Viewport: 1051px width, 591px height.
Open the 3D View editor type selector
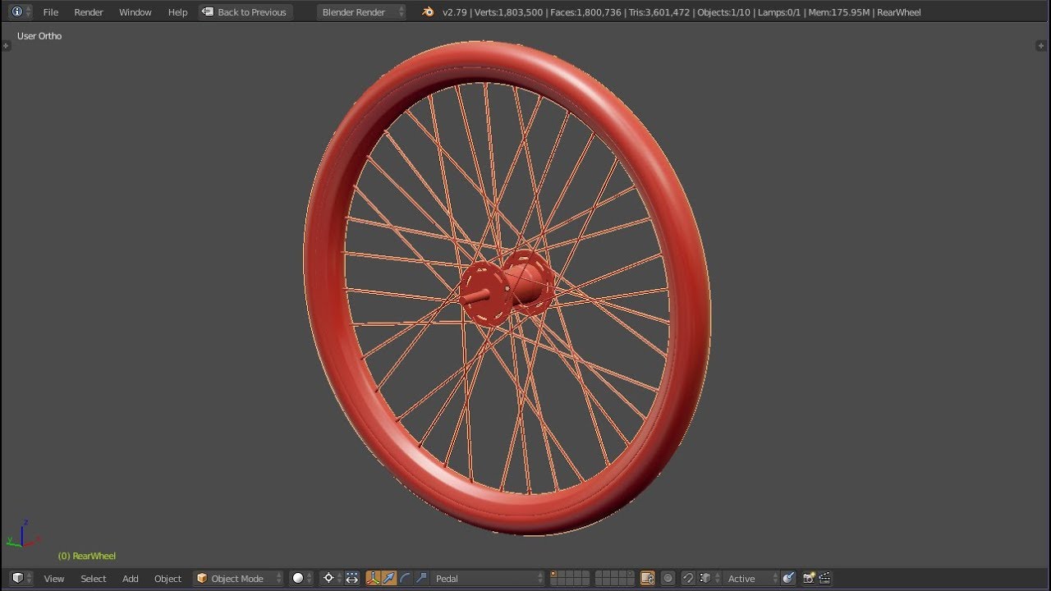point(21,578)
